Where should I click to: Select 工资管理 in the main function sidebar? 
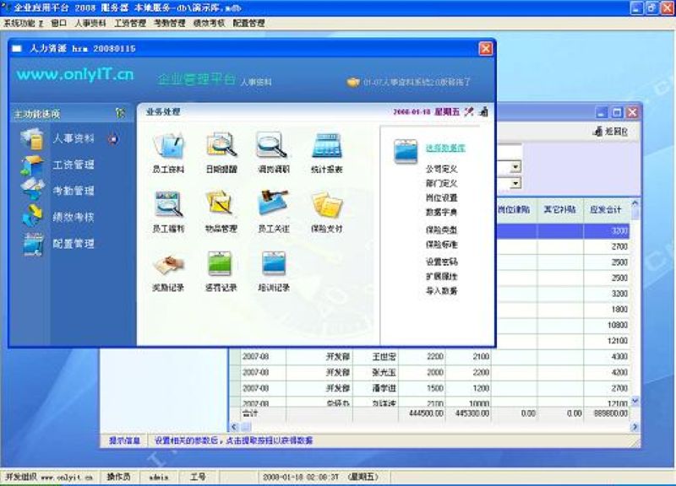[x=73, y=165]
